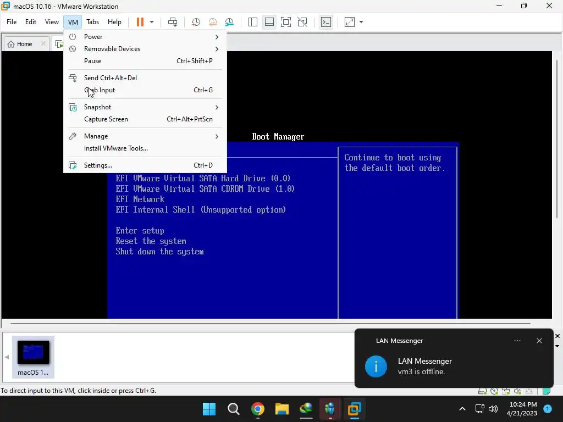563x422 pixels.
Task: Close the thumbnail bar with its X
Action: (x=558, y=336)
